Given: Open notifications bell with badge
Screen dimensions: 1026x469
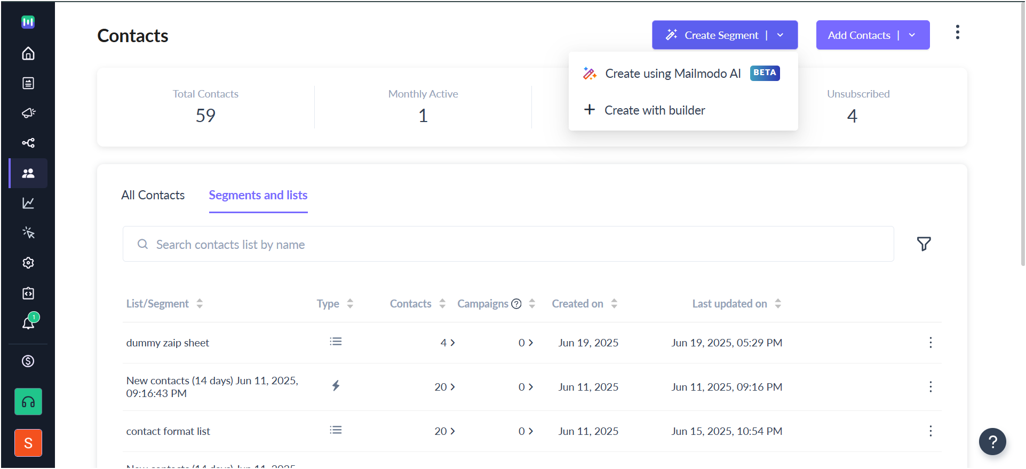Looking at the screenshot, I should pyautogui.click(x=28, y=322).
